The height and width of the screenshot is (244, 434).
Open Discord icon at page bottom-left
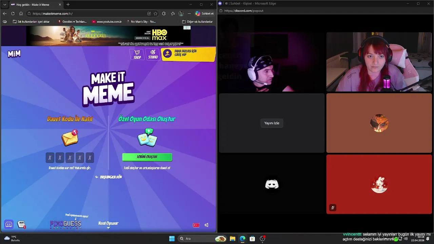(x=9, y=224)
